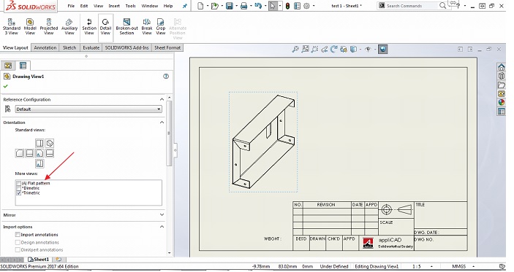Enable Import annotations
The height and width of the screenshot is (272, 514).
[x=18, y=234]
